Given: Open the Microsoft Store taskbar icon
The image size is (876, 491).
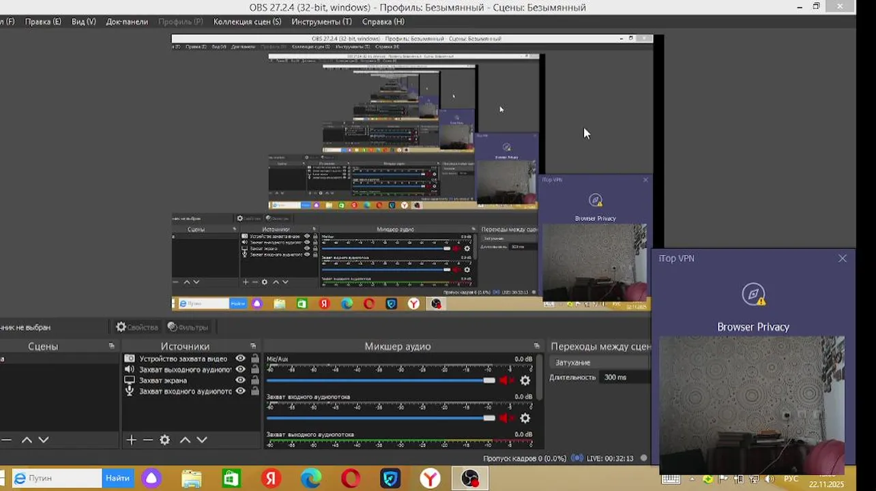Looking at the screenshot, I should [231, 479].
